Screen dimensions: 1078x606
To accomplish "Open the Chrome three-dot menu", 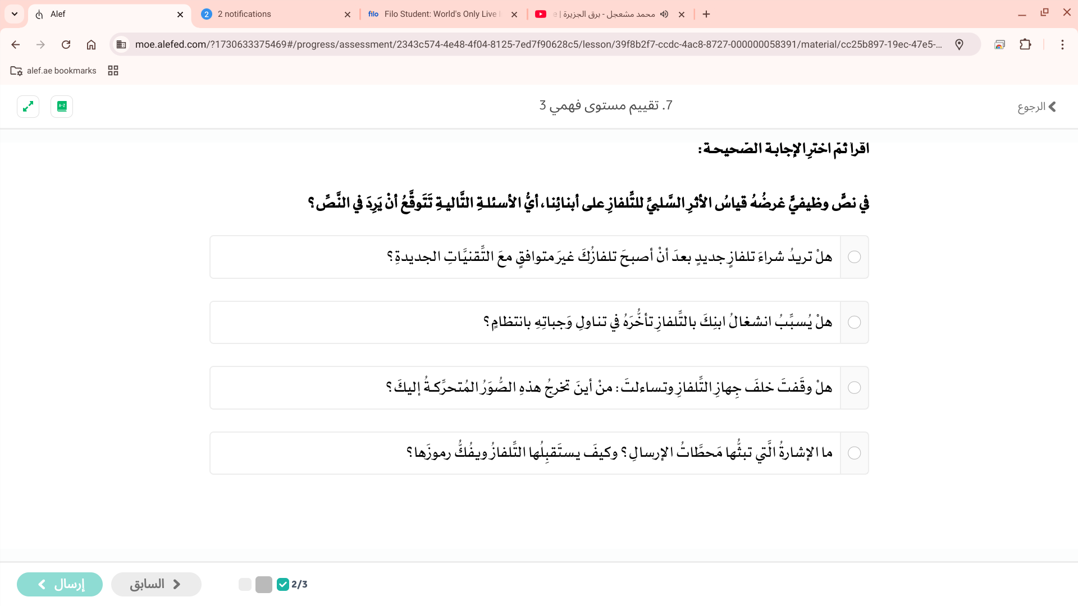I will pyautogui.click(x=1062, y=44).
